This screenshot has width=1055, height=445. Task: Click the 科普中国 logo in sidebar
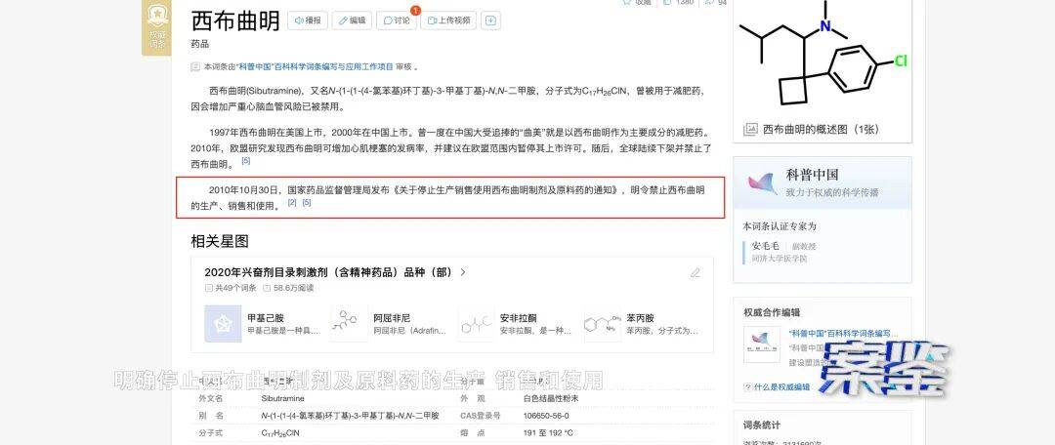coord(762,182)
